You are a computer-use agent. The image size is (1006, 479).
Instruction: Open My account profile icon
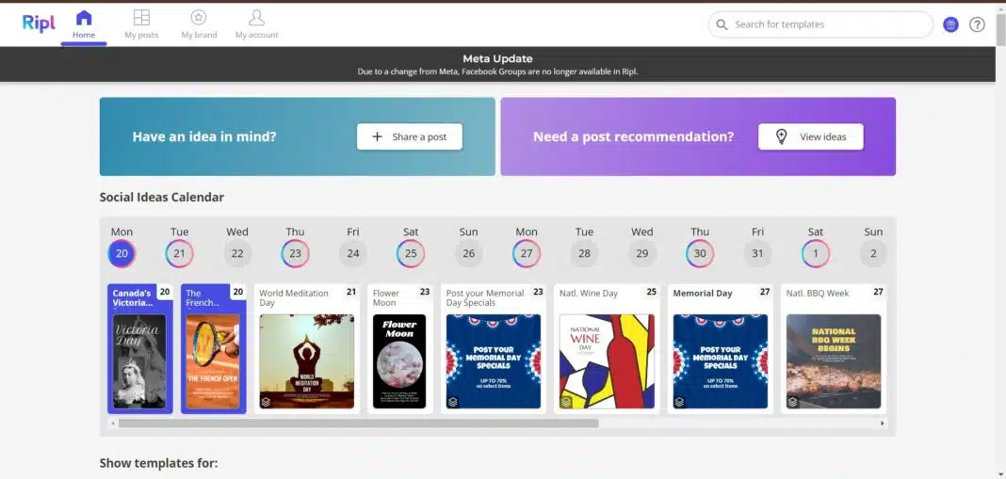(x=256, y=24)
